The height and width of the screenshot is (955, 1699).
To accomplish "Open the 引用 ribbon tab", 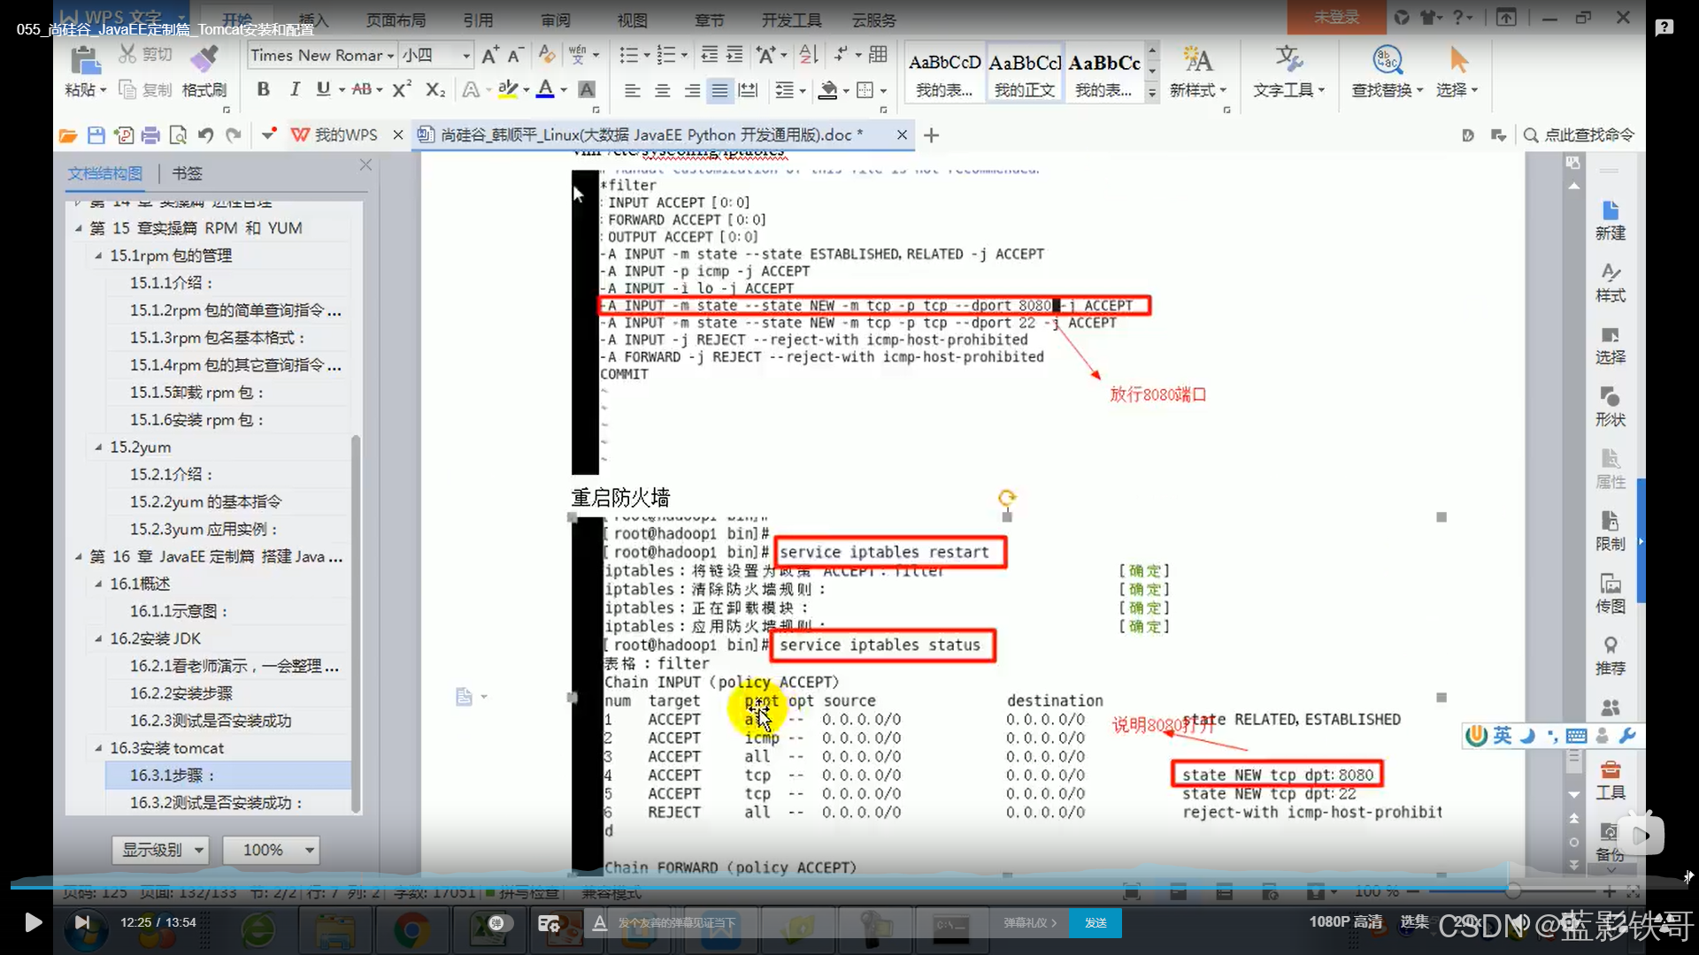I will click(478, 19).
